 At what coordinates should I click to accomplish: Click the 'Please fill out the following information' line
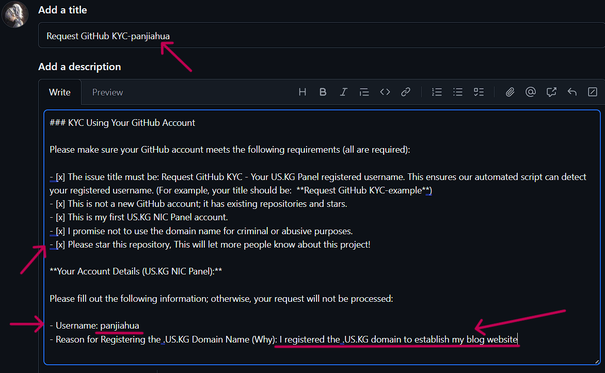point(221,299)
